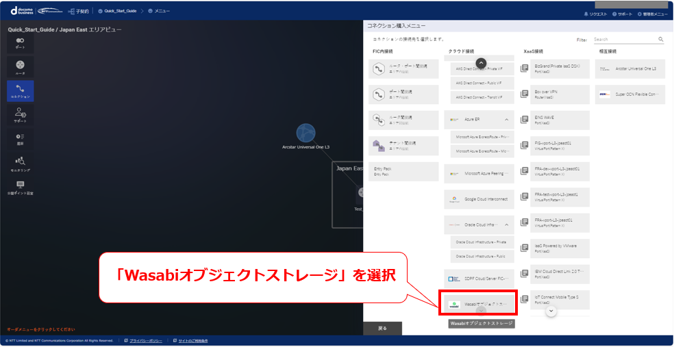674x347 pixels.
Task: Select Oracle Cloud Infrastructure - Private
Action: pyautogui.click(x=482, y=242)
